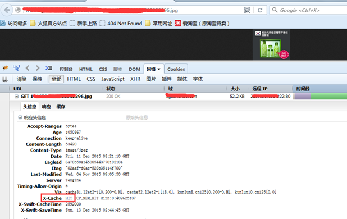Image resolution: width=347 pixels, height=219 pixels.
Task: Switch to the Cookies tab
Action: pos(176,69)
